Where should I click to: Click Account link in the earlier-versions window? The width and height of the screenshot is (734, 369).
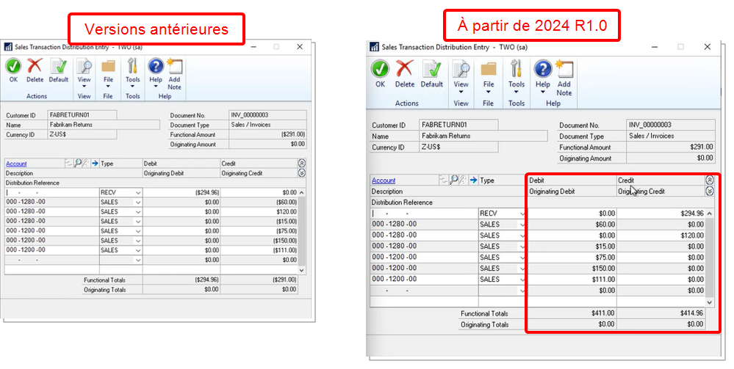click(16, 164)
